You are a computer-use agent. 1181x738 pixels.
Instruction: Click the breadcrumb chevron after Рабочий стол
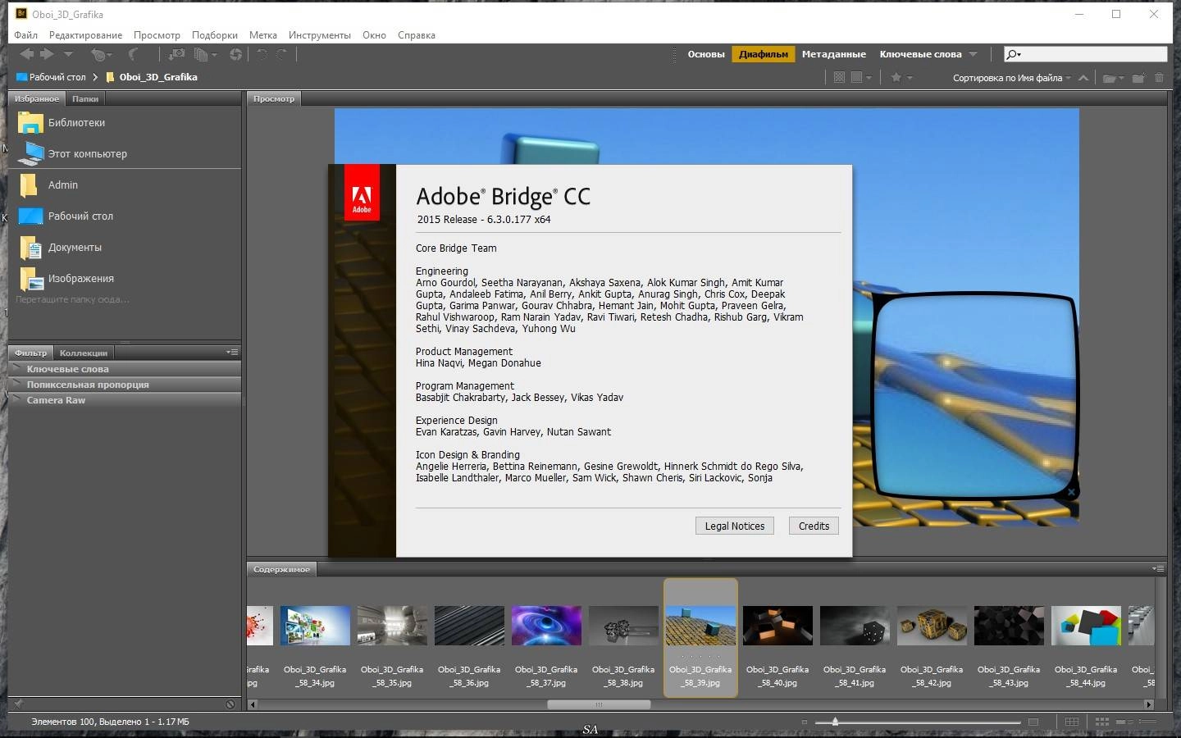pyautogui.click(x=95, y=77)
